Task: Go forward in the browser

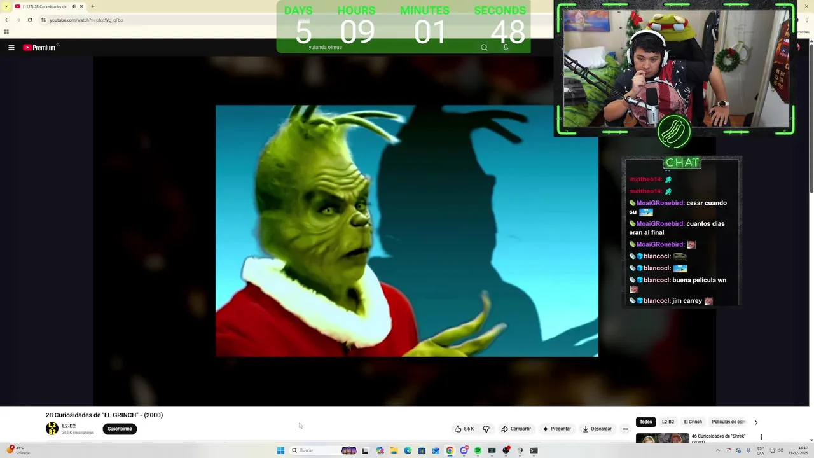Action: pyautogui.click(x=18, y=20)
